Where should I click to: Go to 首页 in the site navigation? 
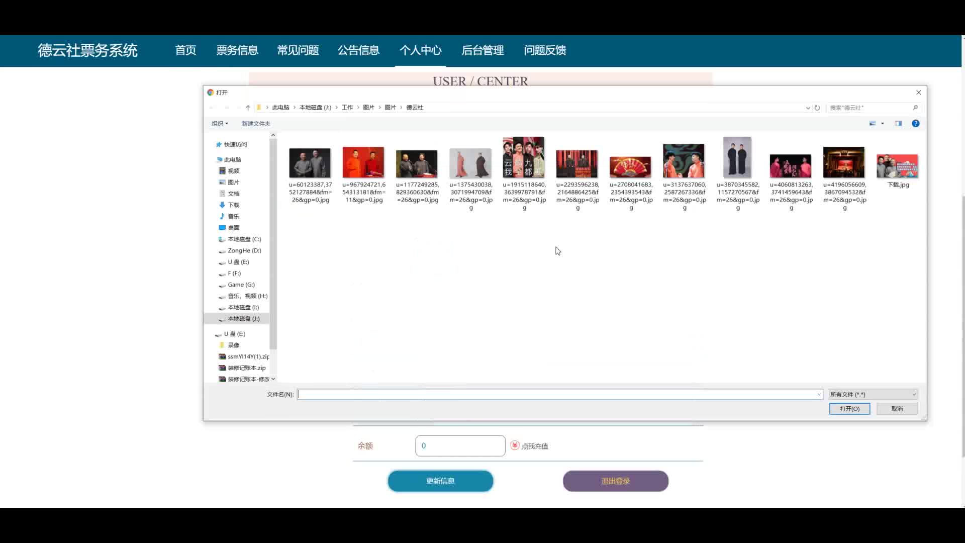[x=185, y=50]
